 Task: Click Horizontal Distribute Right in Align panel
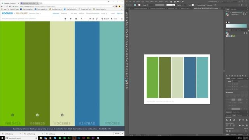247,125
